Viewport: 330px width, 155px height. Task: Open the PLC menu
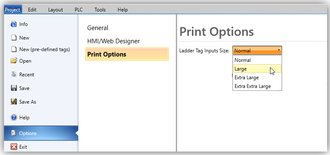click(79, 10)
